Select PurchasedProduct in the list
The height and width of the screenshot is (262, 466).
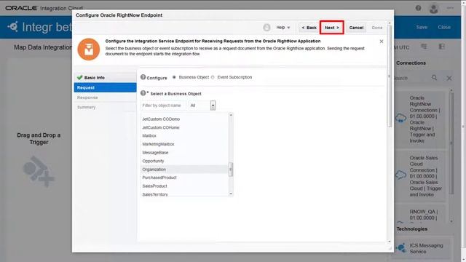(x=159, y=178)
